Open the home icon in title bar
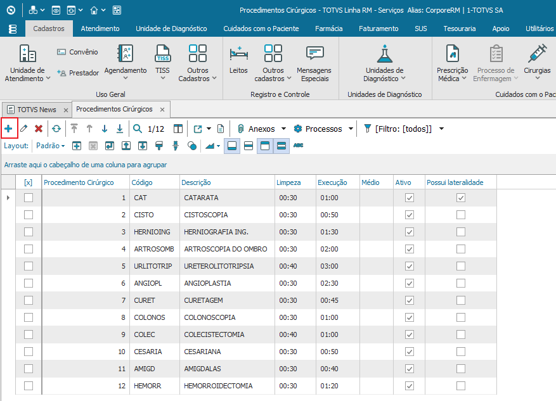The image size is (556, 401). (94, 10)
